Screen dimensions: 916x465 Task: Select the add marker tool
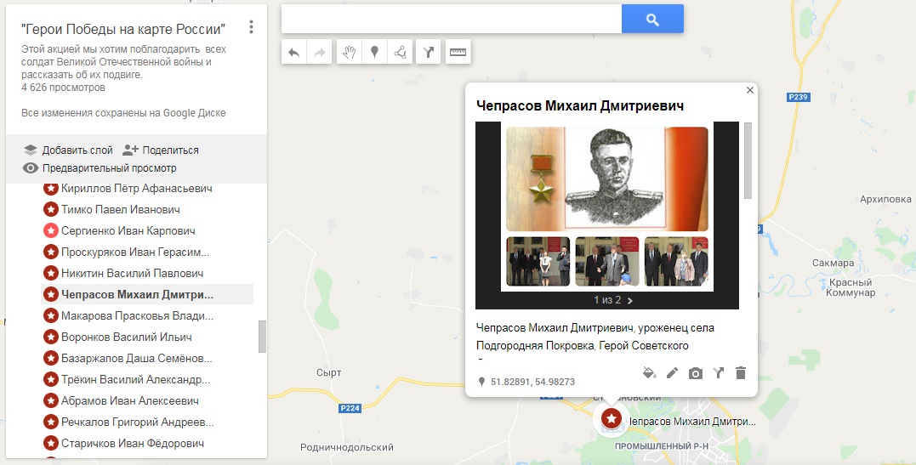[374, 53]
